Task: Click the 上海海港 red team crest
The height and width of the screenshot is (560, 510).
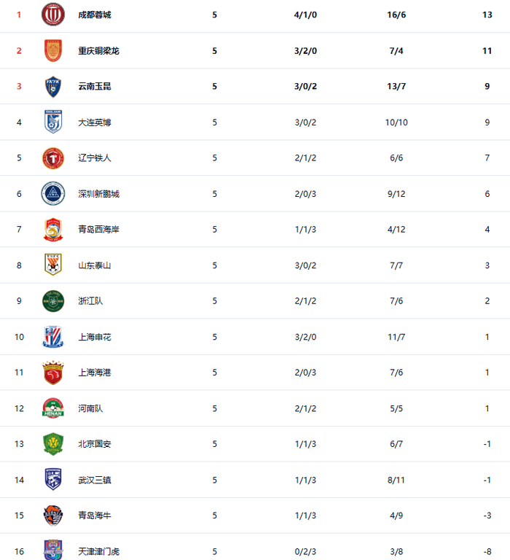Action: pyautogui.click(x=52, y=372)
